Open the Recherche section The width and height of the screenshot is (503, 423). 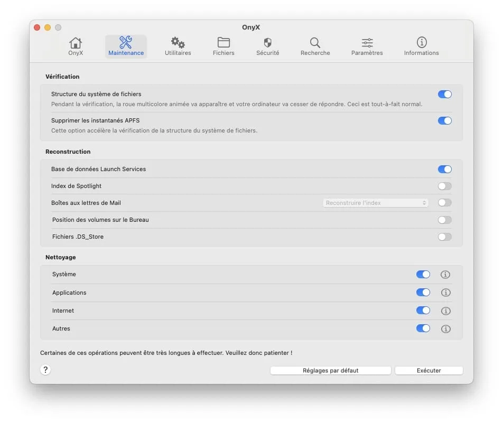click(315, 45)
